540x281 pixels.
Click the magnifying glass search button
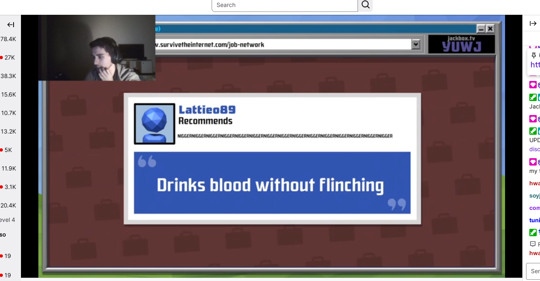pyautogui.click(x=365, y=5)
